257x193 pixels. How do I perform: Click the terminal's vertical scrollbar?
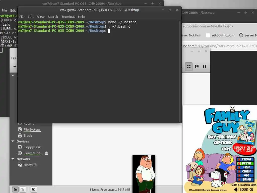[180, 71]
